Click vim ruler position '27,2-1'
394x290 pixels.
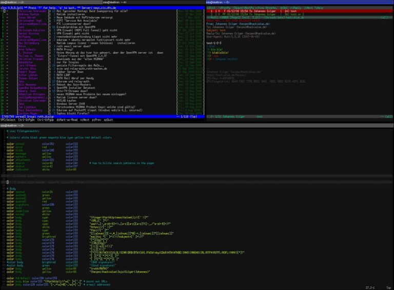370,288
